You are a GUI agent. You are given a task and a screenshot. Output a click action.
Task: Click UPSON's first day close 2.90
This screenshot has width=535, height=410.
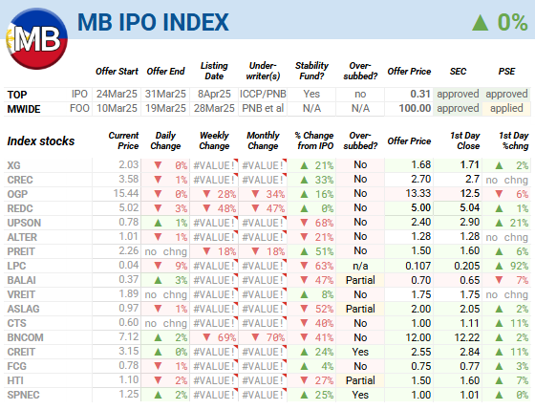point(469,222)
